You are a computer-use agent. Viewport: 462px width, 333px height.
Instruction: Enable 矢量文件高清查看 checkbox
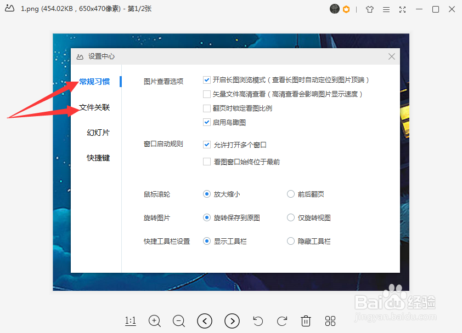pos(207,94)
